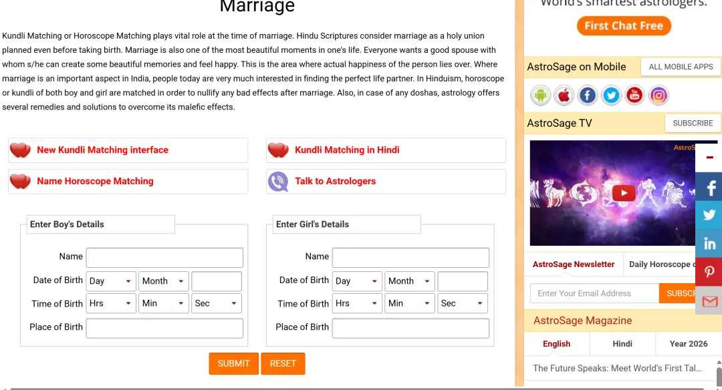
Task: Click heart icon beside New Kundli Matching interface
Action: pos(20,150)
